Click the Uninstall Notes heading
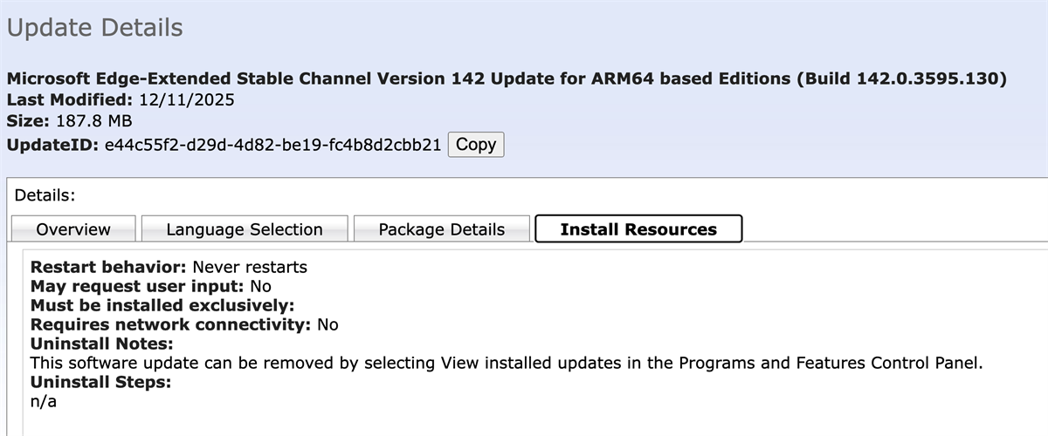This screenshot has width=1048, height=436. [101, 344]
